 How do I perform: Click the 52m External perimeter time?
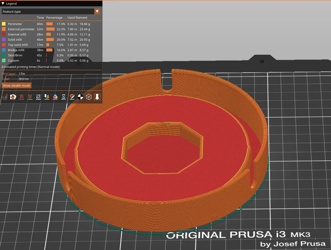(x=40, y=29)
